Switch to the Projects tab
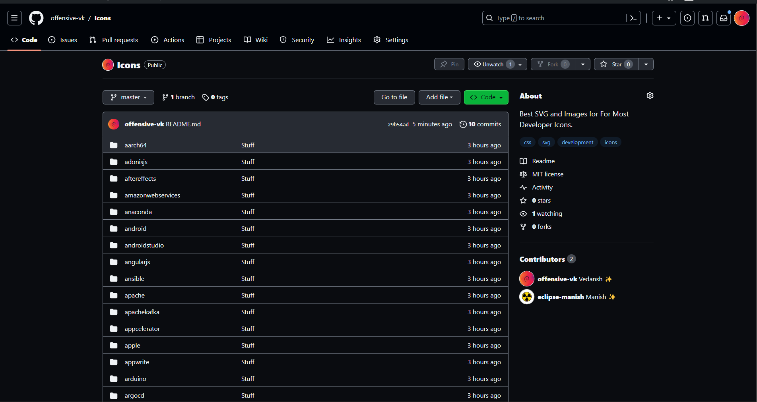 [x=214, y=40]
